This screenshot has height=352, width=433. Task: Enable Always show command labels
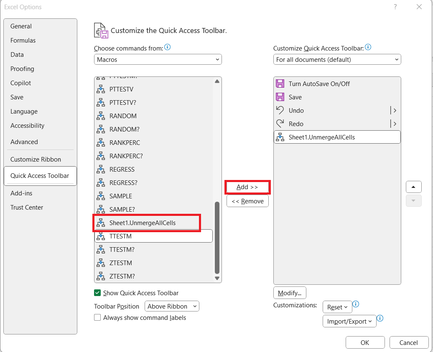coord(97,317)
